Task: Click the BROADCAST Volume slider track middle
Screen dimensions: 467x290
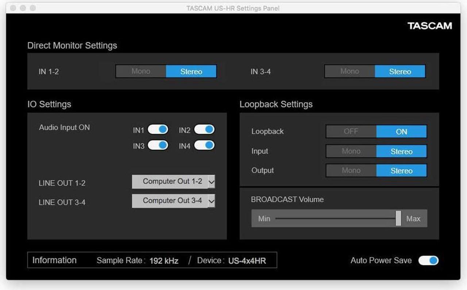Action: pyautogui.click(x=336, y=219)
